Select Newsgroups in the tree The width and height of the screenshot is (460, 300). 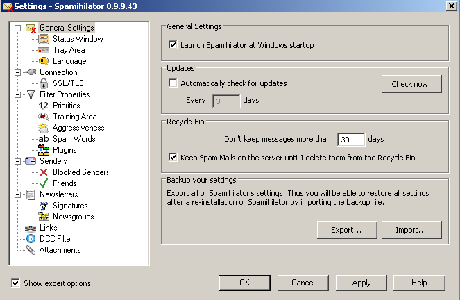coord(74,217)
